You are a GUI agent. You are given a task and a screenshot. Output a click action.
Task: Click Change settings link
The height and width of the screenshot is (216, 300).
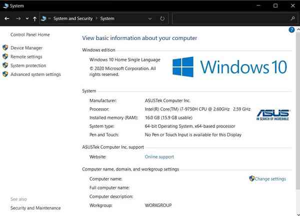coord(270,179)
